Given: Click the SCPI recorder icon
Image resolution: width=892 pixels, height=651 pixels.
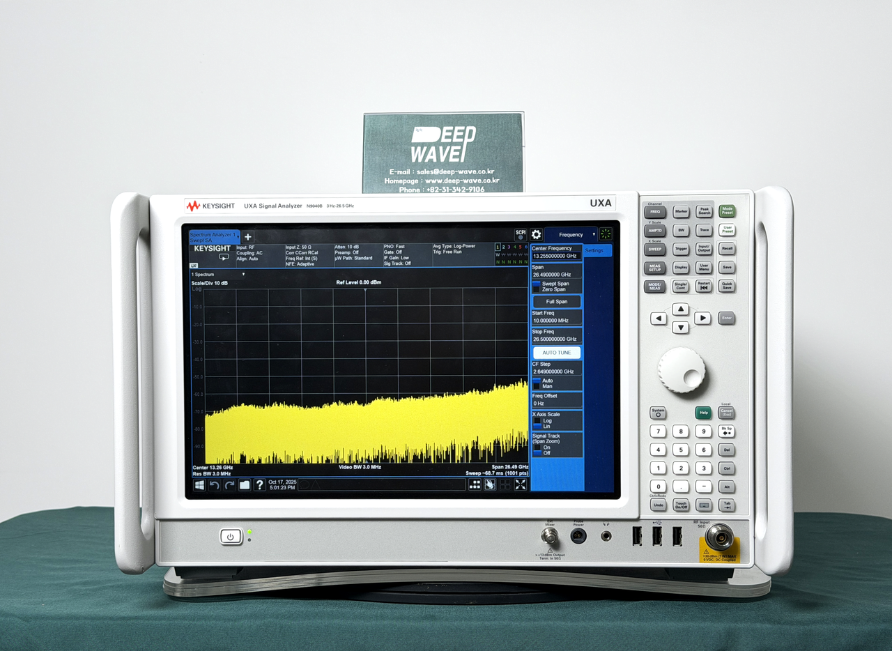Looking at the screenshot, I should (x=521, y=235).
